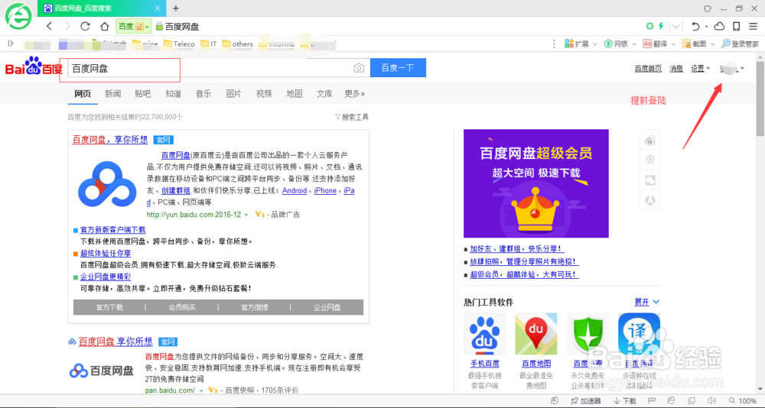The image size is (765, 408).
Task: Open the 百度地图 map app icon
Action: click(x=536, y=334)
